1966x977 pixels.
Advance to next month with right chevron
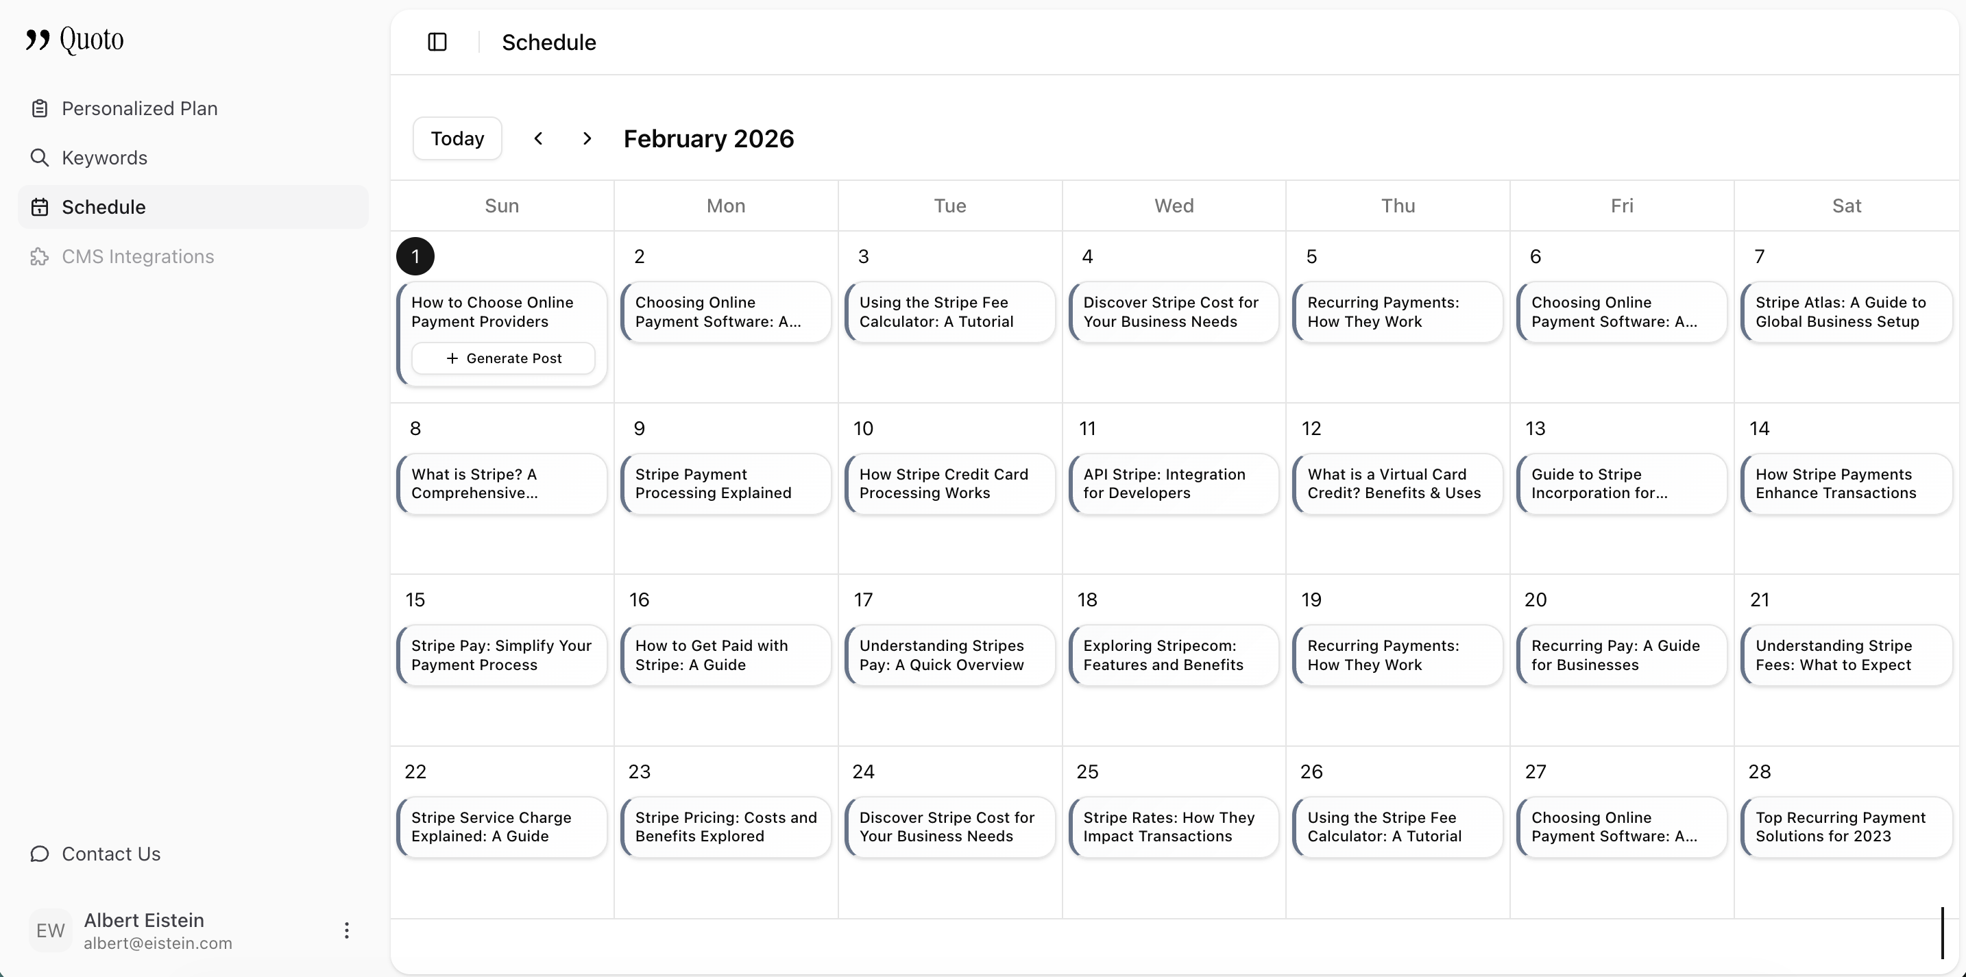tap(587, 138)
